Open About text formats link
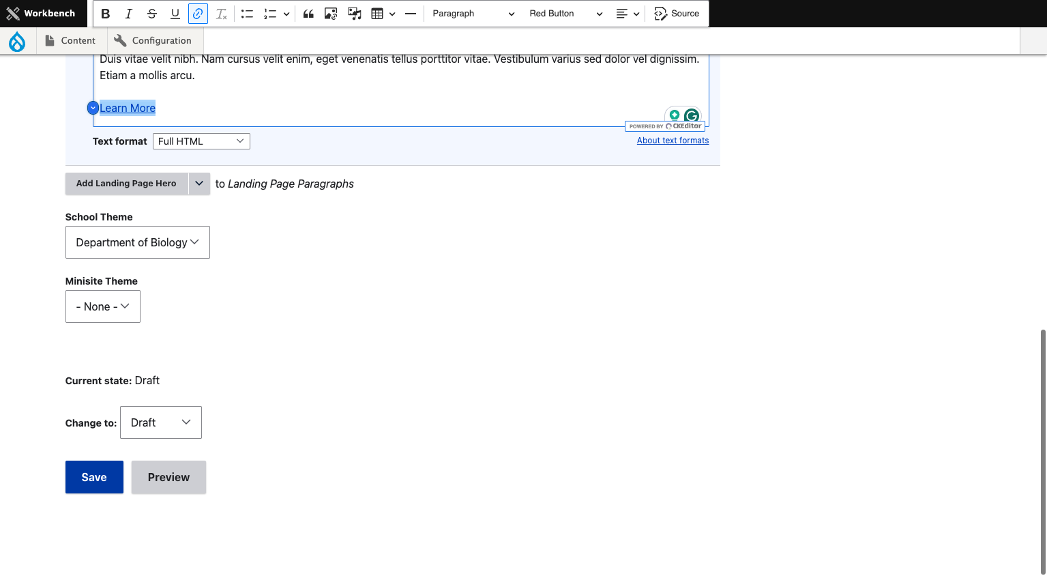 (673, 141)
